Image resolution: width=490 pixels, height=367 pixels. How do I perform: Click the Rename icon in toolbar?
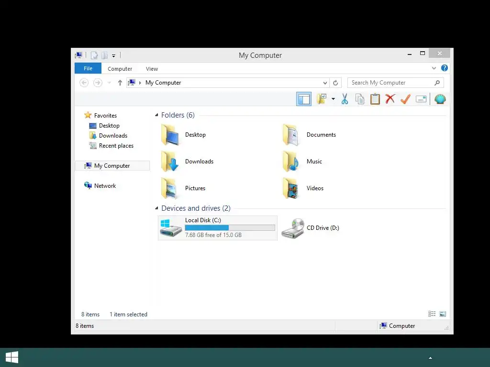(x=421, y=99)
